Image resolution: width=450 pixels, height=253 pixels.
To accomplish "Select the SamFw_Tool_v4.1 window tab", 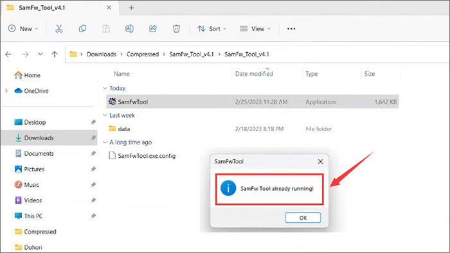I will coord(60,8).
